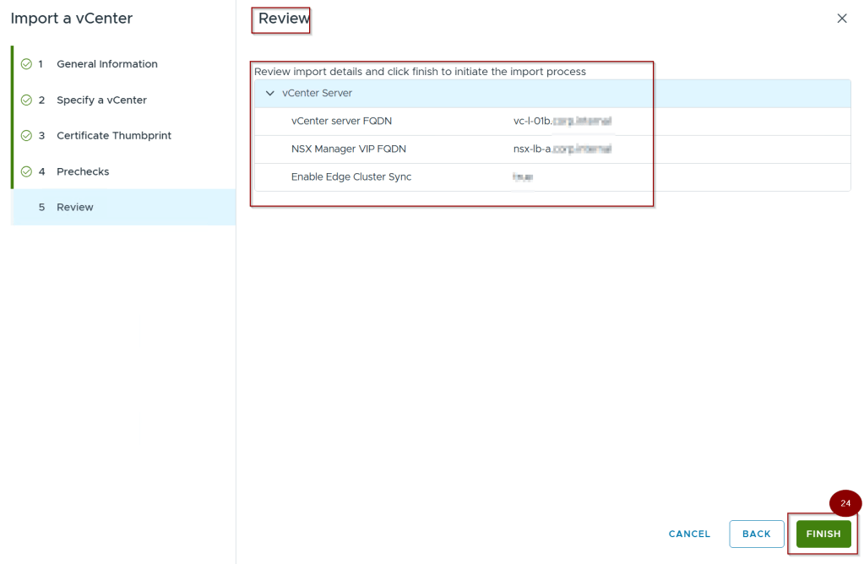Click the red circle badge numbered 24
This screenshot has height=564, width=864.
(845, 503)
